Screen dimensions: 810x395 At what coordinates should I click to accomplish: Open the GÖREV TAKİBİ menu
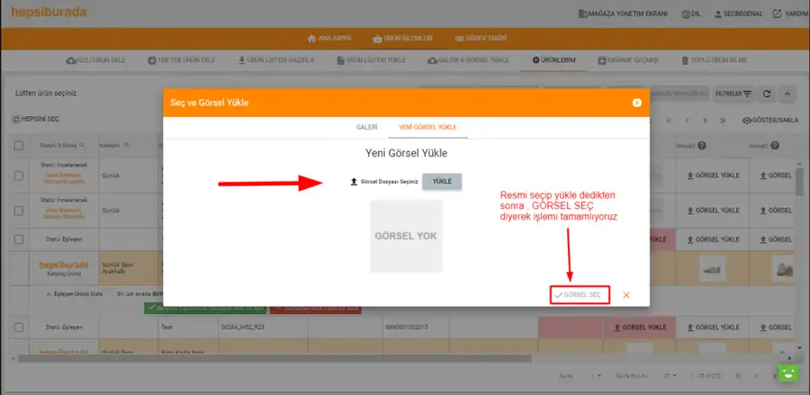(481, 38)
